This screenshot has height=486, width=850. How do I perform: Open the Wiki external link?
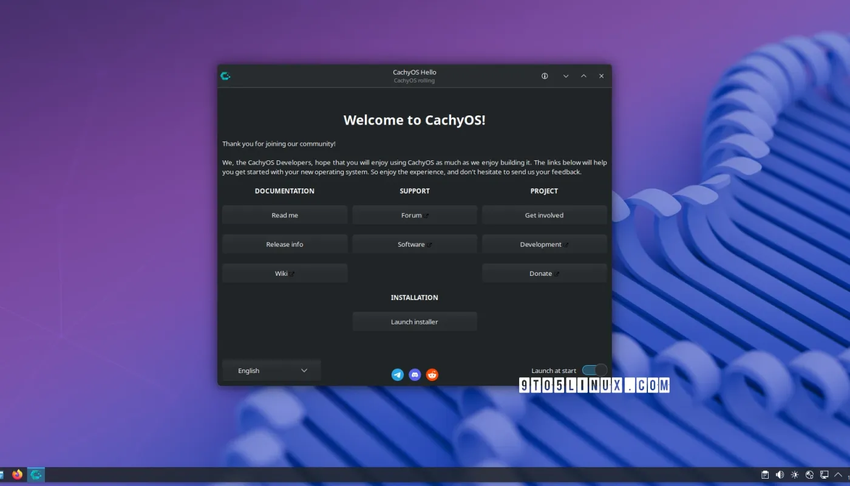pos(285,273)
